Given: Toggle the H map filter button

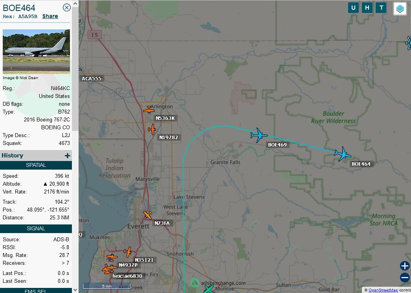Looking at the screenshot, I should pos(367,8).
